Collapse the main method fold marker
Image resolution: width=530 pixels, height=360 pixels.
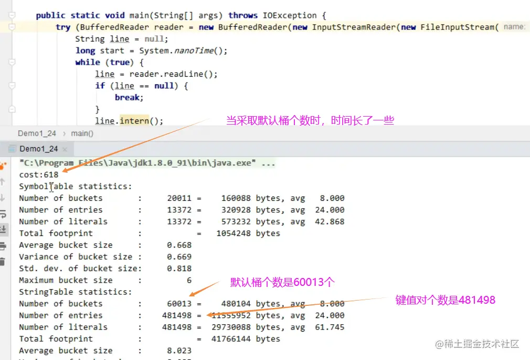tap(12, 15)
